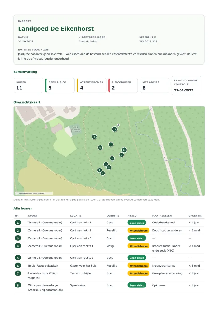Click number badge 2 in table
Viewport: 218px width, 309px height.
pos(18,230)
